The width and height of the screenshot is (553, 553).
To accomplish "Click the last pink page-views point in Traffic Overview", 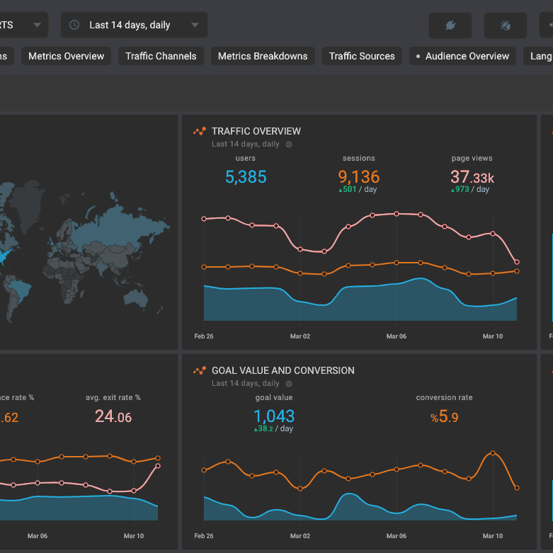I will [x=517, y=262].
